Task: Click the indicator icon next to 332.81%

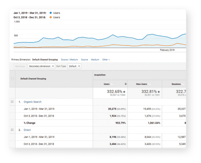Action: tap(159, 92)
